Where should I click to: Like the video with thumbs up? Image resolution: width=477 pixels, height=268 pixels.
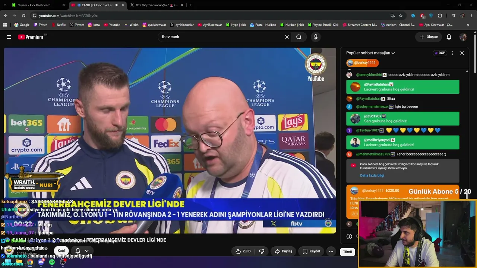point(243,251)
